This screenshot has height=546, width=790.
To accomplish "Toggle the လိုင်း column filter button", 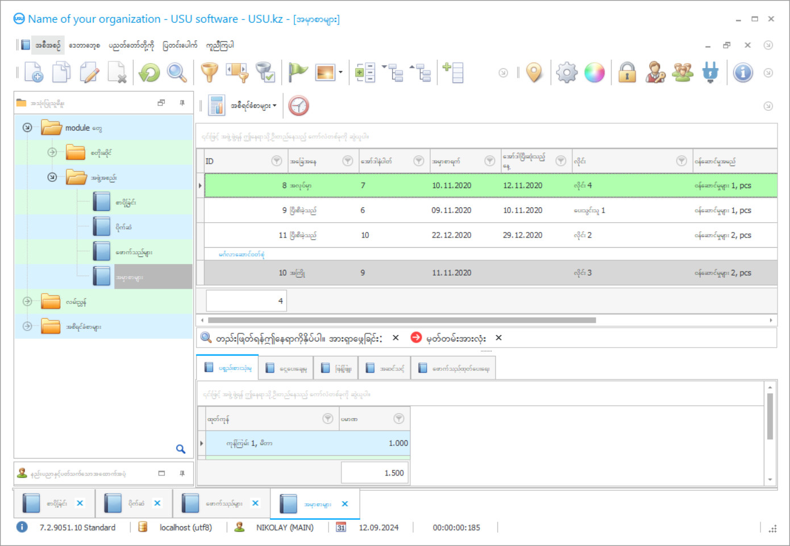I will pos(681,161).
